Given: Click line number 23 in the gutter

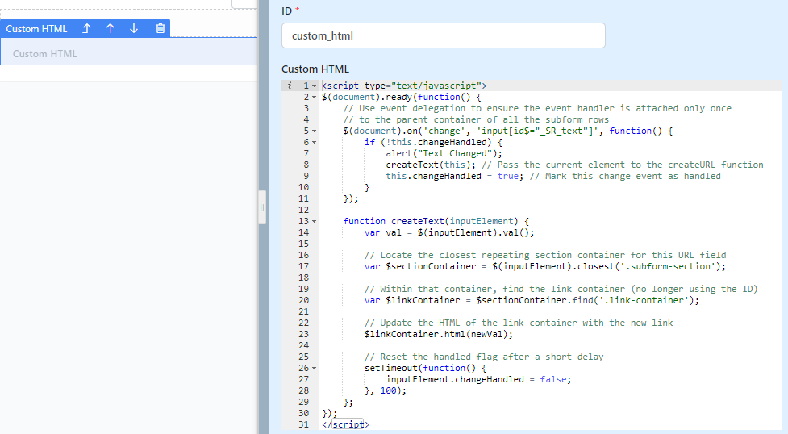Looking at the screenshot, I should pos(303,334).
